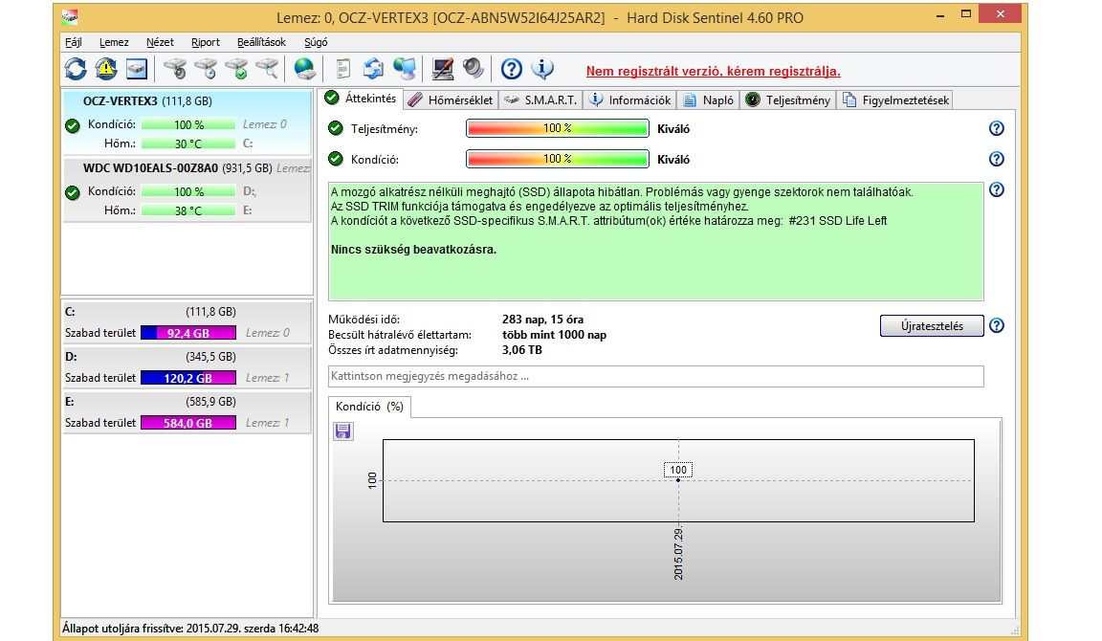Click the 30 °C temperature bar of OCZ-VERTEX3
Image resolution: width=1102 pixels, height=641 pixels.
click(188, 144)
